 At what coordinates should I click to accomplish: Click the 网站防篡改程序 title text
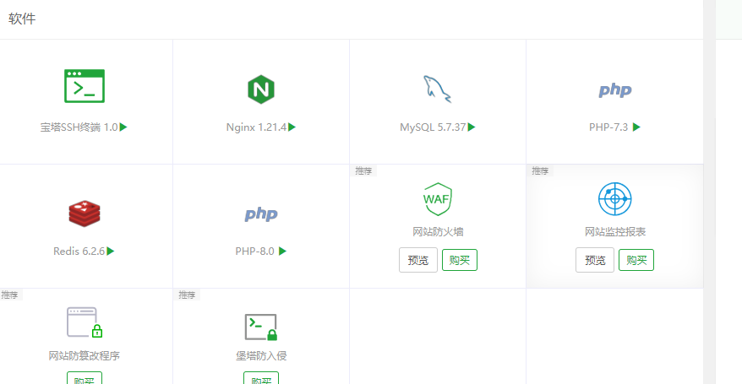[x=85, y=355]
